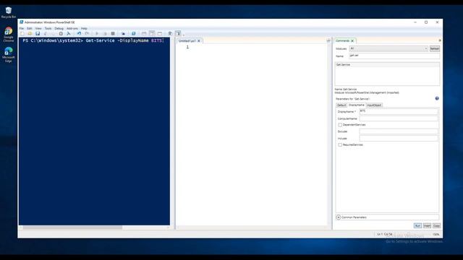
Task: Start PowerShell.exe using blue console icon
Action: pyautogui.click(x=133, y=34)
